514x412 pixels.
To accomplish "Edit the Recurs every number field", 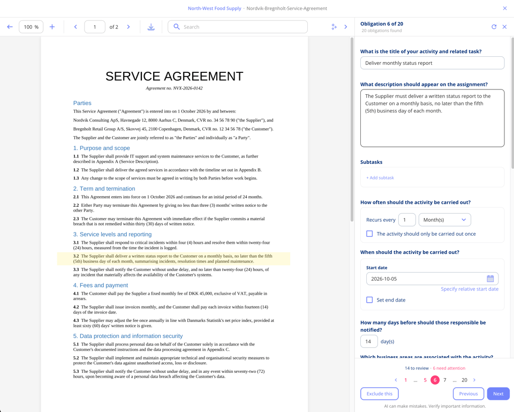I will 407,220.
